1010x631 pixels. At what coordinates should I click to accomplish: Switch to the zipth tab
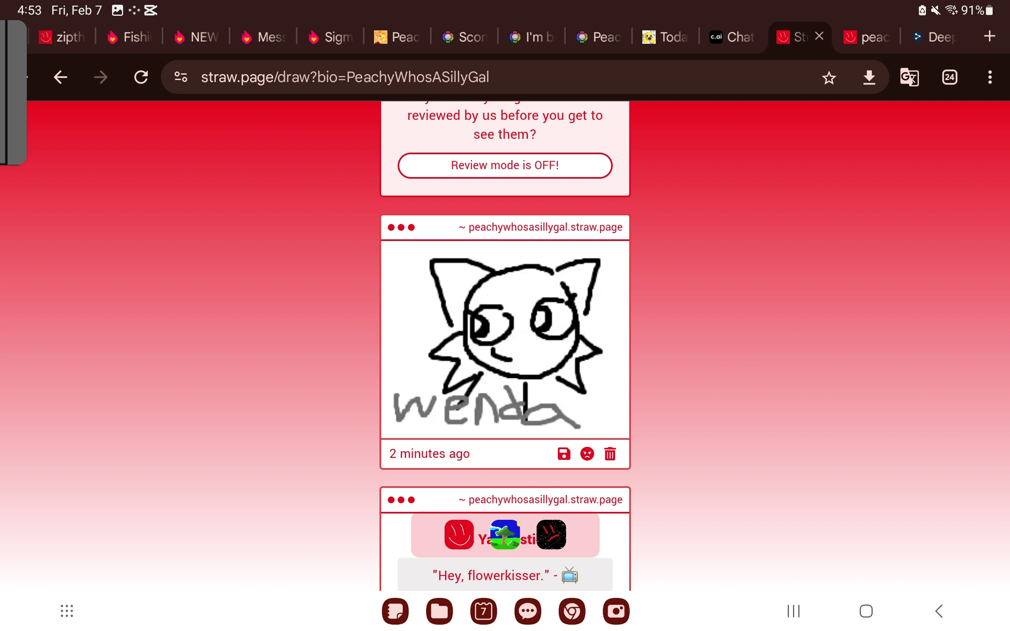pos(63,37)
